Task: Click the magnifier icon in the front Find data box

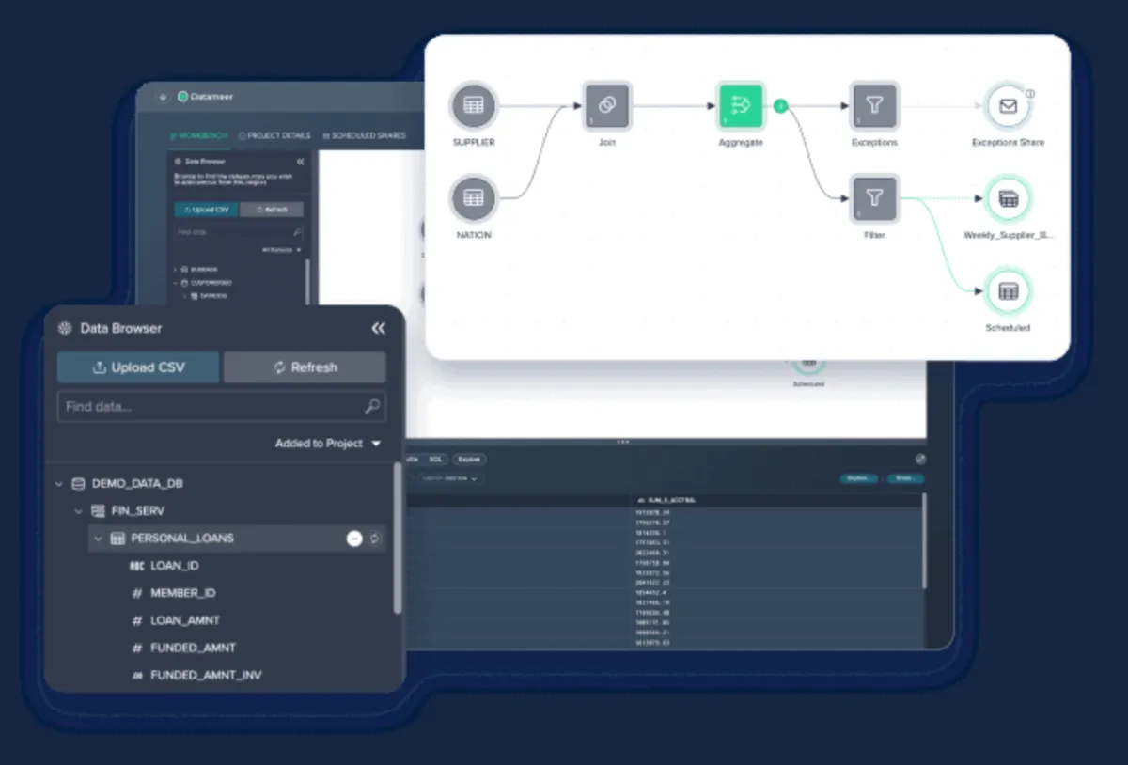Action: 372,407
